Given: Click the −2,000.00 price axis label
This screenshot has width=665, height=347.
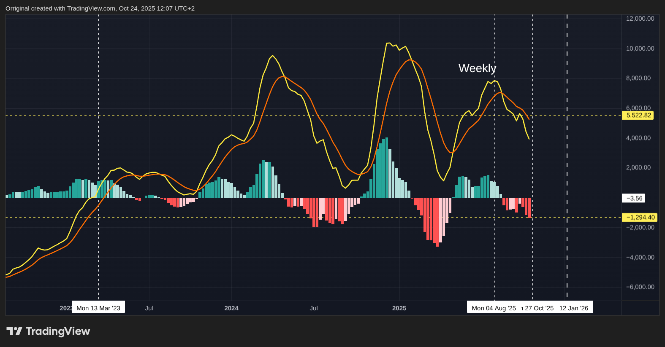Looking at the screenshot, I should point(640,227).
